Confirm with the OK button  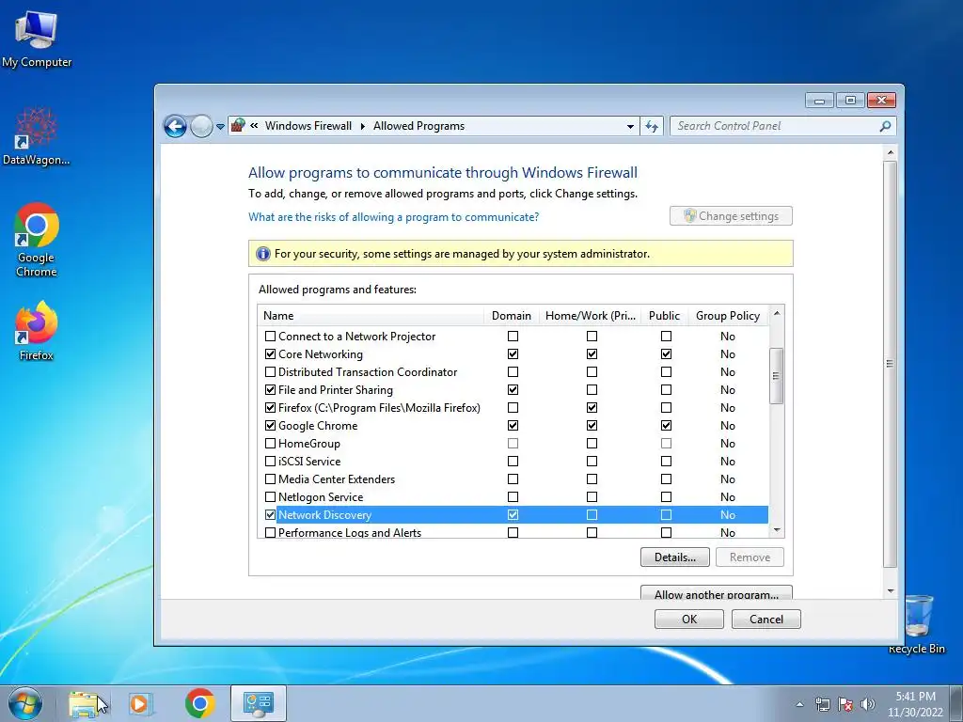click(x=689, y=619)
